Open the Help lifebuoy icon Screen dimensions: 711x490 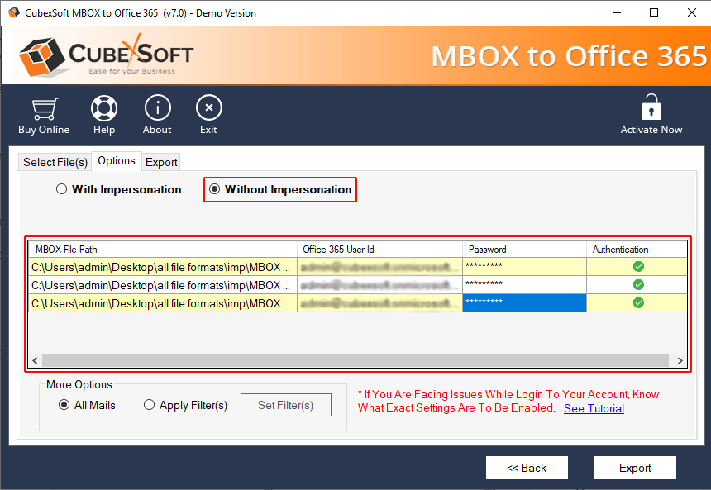(x=104, y=108)
